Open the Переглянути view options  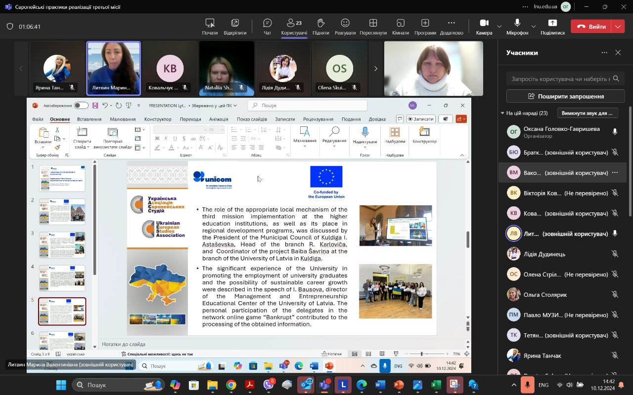click(373, 27)
